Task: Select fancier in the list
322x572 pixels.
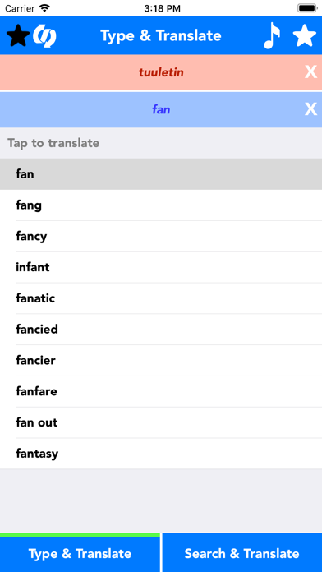Action: tap(161, 361)
